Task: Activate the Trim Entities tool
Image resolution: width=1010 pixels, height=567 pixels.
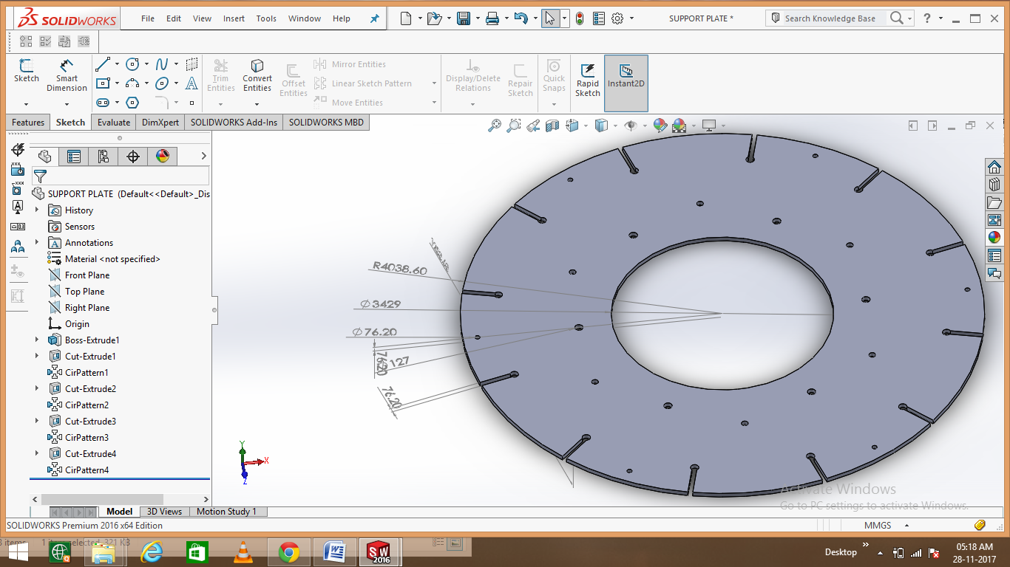Action: 220,74
